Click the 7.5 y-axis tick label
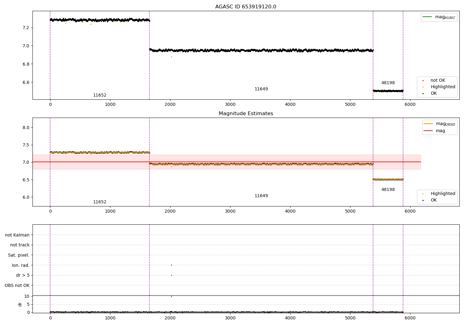 tap(26, 145)
